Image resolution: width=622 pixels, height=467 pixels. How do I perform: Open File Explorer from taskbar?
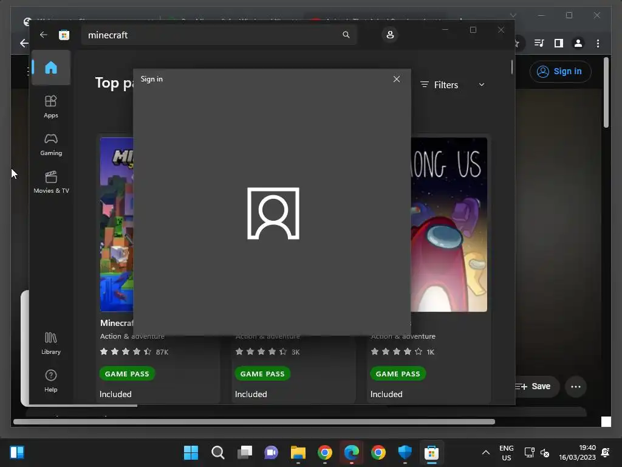[298, 452]
